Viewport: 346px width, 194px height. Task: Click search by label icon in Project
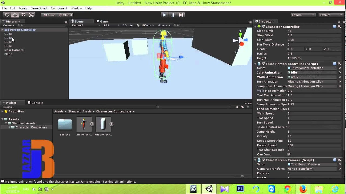[242, 107]
